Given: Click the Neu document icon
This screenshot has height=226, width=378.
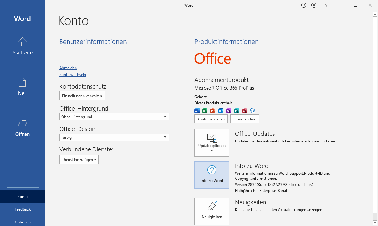Looking at the screenshot, I should 22,83.
